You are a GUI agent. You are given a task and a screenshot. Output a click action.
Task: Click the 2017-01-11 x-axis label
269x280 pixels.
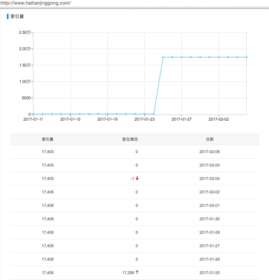click(x=33, y=119)
